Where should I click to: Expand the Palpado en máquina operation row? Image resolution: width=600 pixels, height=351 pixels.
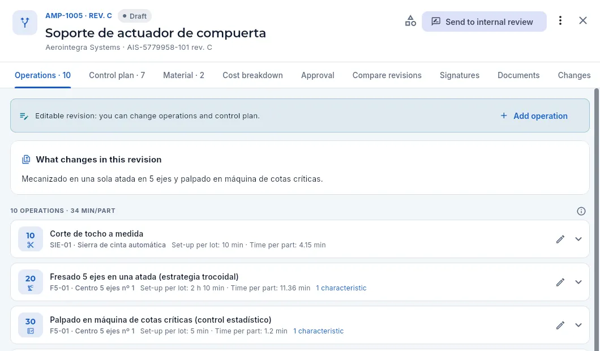(578, 325)
